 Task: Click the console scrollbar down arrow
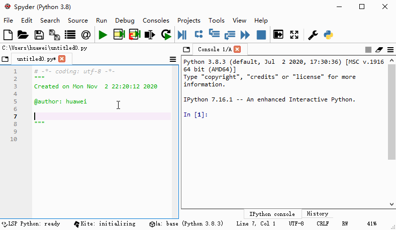[x=391, y=204]
